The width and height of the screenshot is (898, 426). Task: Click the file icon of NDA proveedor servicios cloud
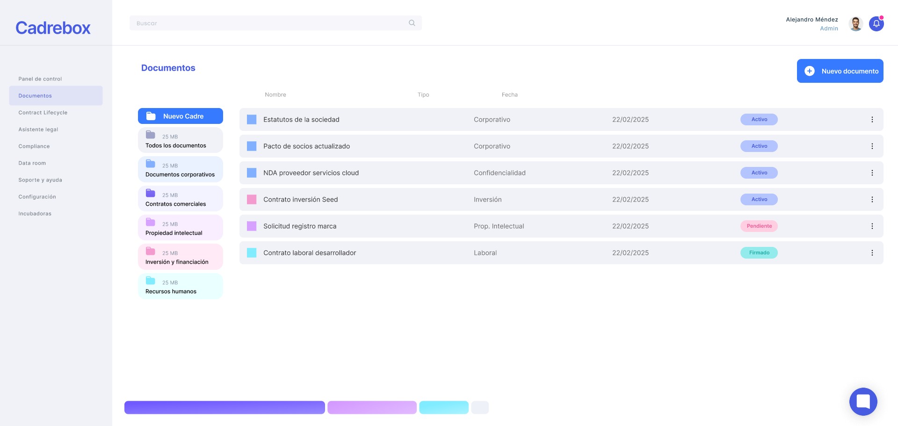point(252,173)
